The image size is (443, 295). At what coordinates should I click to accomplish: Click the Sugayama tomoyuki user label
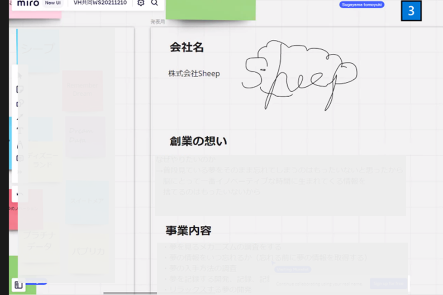362,5
